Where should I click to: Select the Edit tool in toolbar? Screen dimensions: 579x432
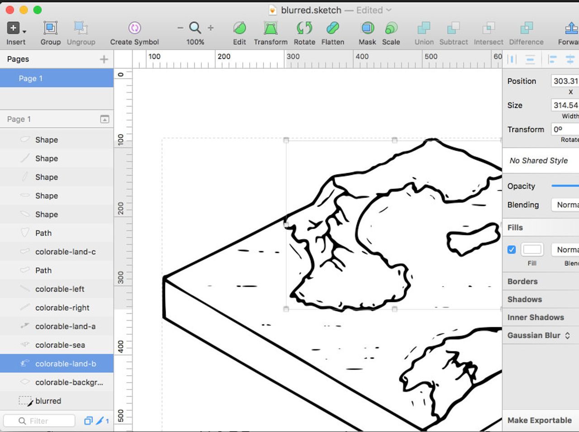pos(239,28)
